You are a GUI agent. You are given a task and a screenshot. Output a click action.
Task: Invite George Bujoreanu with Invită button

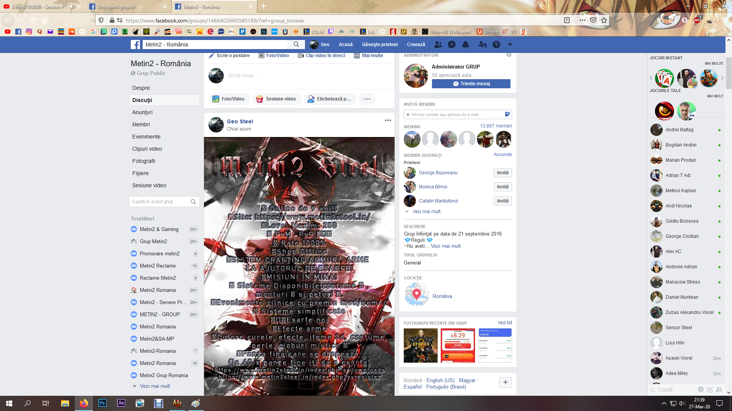click(x=502, y=173)
